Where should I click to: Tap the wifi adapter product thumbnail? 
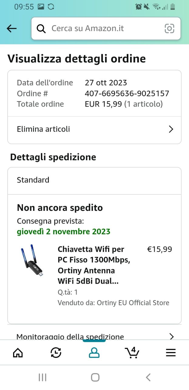coord(32,261)
